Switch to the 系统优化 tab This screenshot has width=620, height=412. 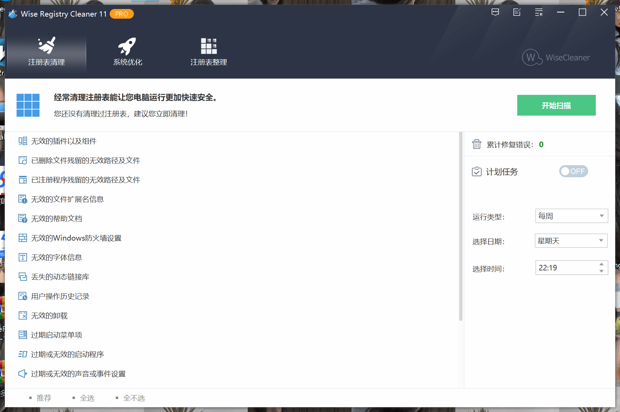coord(128,52)
